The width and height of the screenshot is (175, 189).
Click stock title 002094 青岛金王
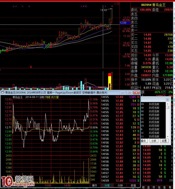pos(153,5)
